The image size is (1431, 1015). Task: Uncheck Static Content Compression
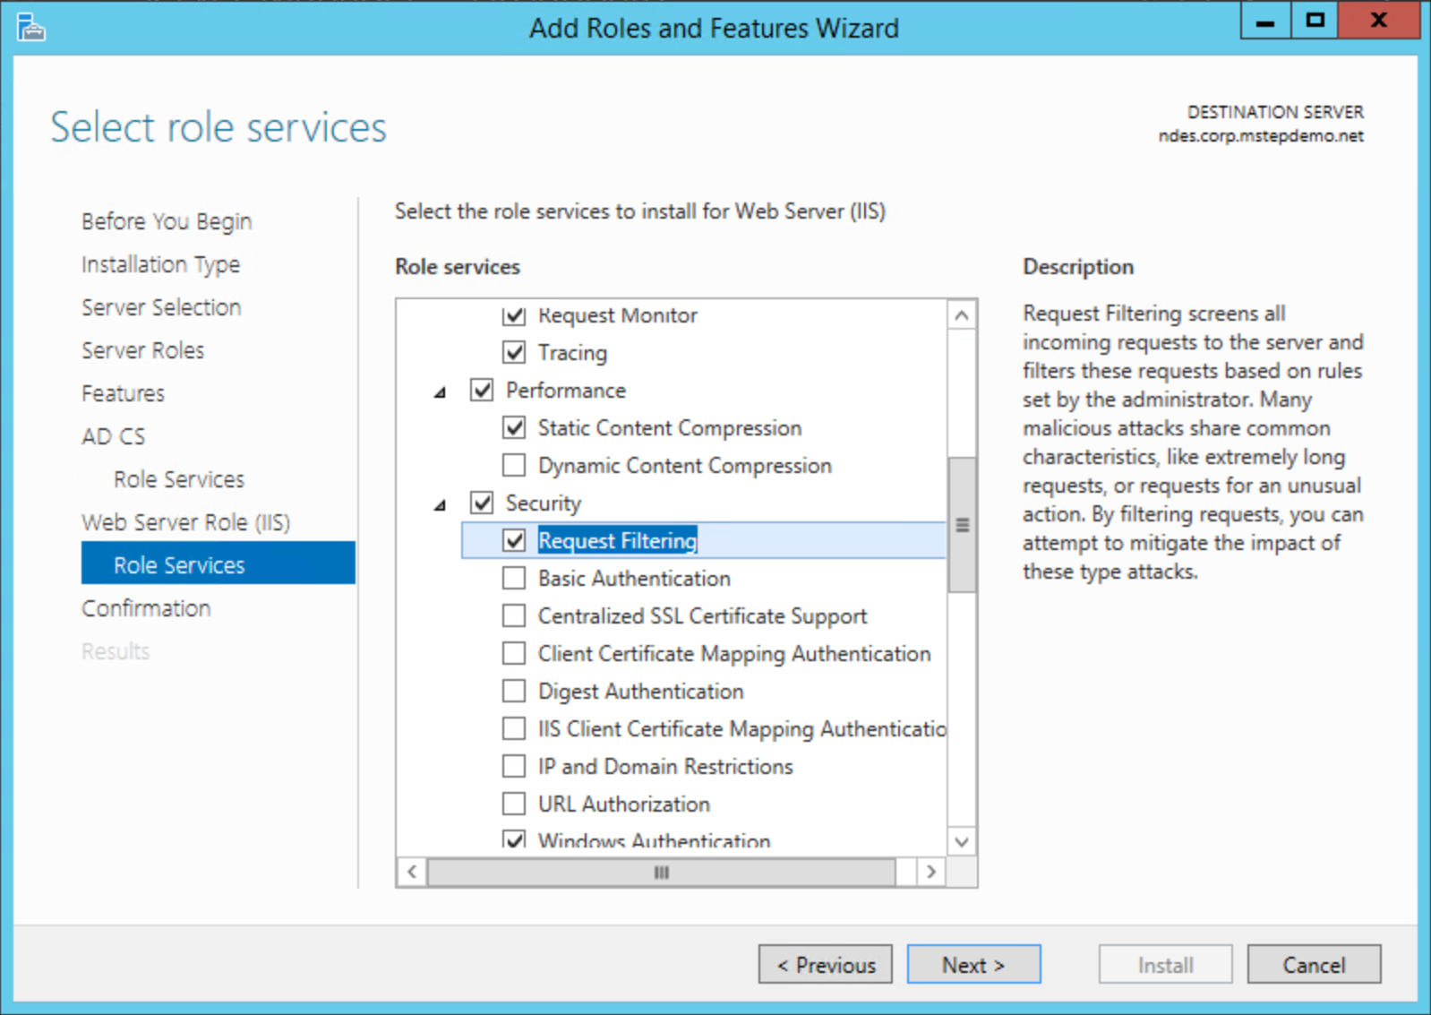tap(514, 428)
